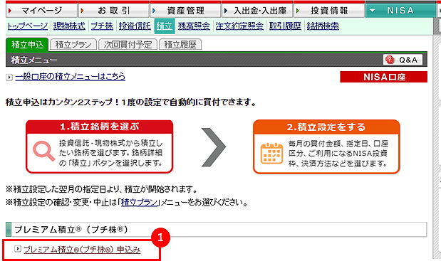Open プレミアム積立(プチ株) 申込み link
The height and width of the screenshot is (261, 441).
[82, 250]
